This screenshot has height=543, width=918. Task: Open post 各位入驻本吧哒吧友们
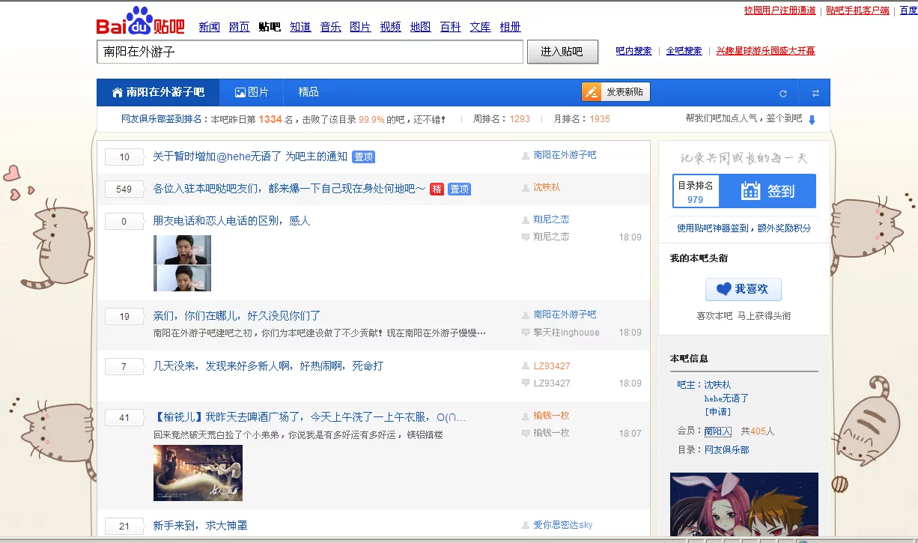[x=289, y=189]
